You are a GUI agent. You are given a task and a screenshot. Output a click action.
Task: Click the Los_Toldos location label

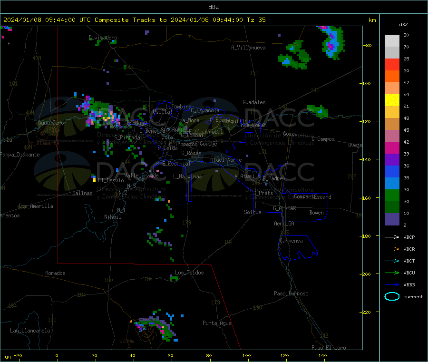[x=189, y=273]
